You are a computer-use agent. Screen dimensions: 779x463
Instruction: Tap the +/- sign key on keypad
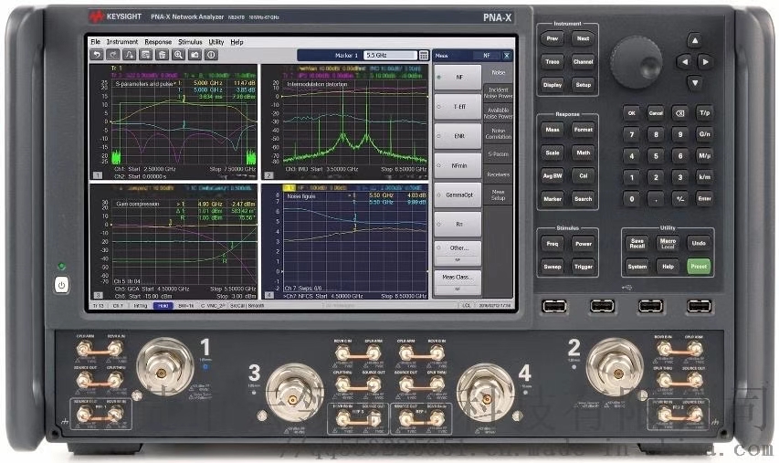(x=680, y=198)
